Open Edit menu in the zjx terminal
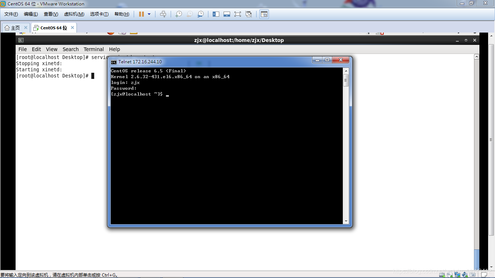495x278 pixels. 36,49
